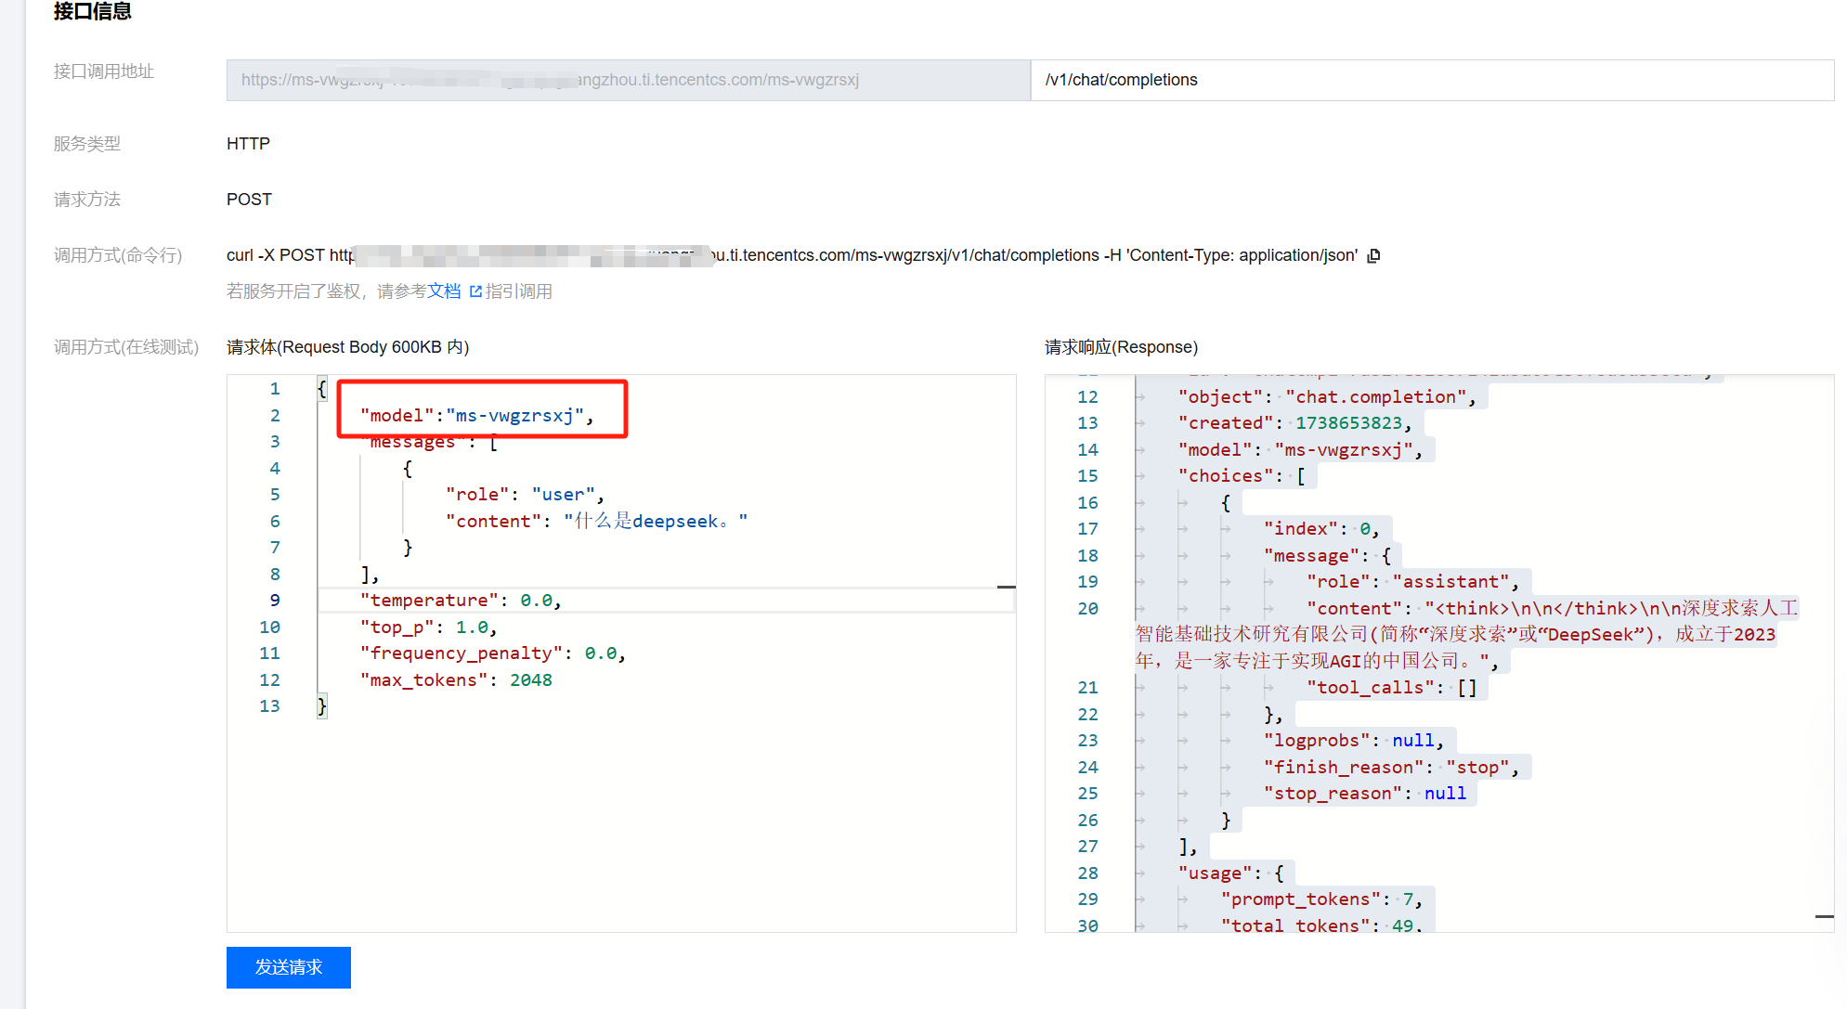Click the "choices" line in response panel
This screenshot has width=1847, height=1009.
click(1241, 476)
